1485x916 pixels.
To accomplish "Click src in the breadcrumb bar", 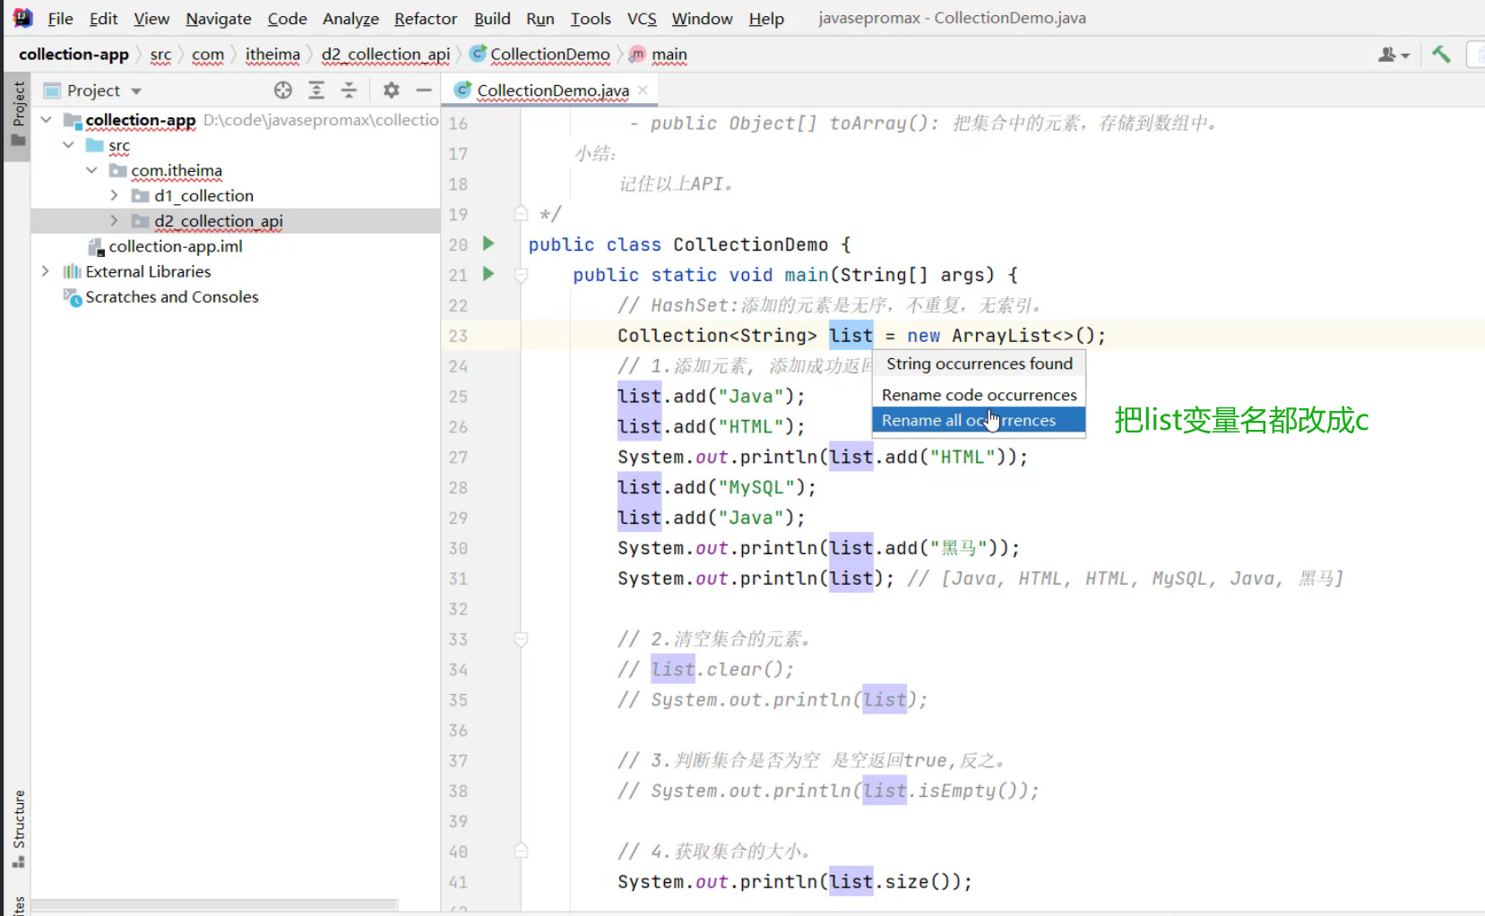I will click(160, 55).
